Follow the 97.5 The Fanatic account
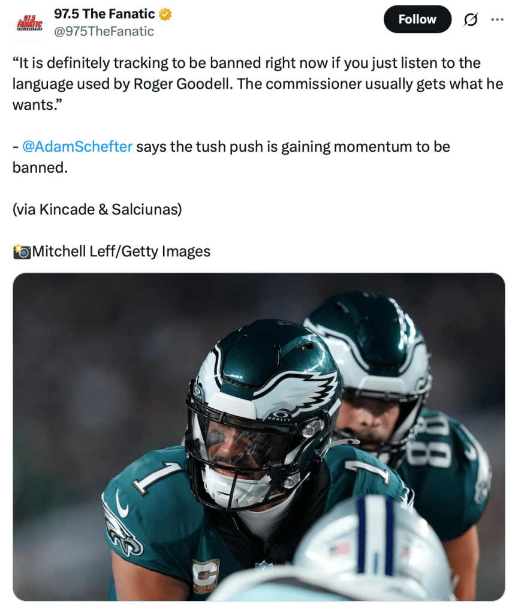The width and height of the screenshot is (518, 614). [417, 19]
